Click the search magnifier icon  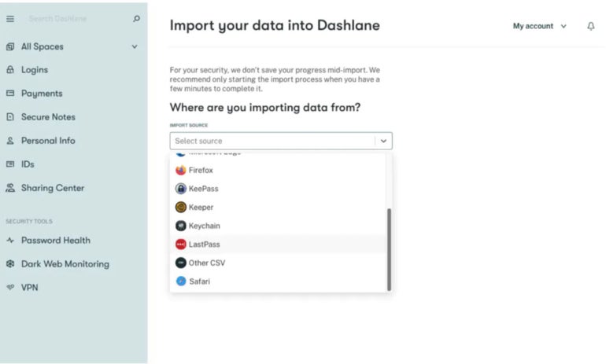pyautogui.click(x=136, y=19)
